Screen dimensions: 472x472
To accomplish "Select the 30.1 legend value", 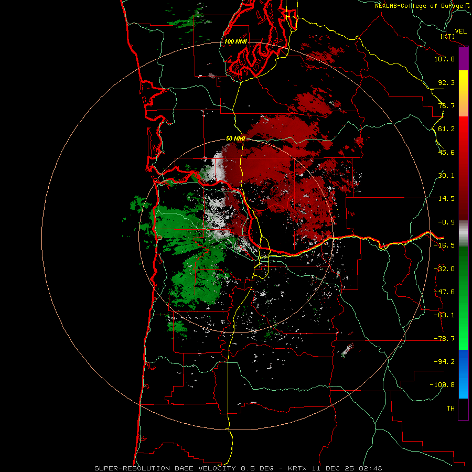I will coord(446,176).
